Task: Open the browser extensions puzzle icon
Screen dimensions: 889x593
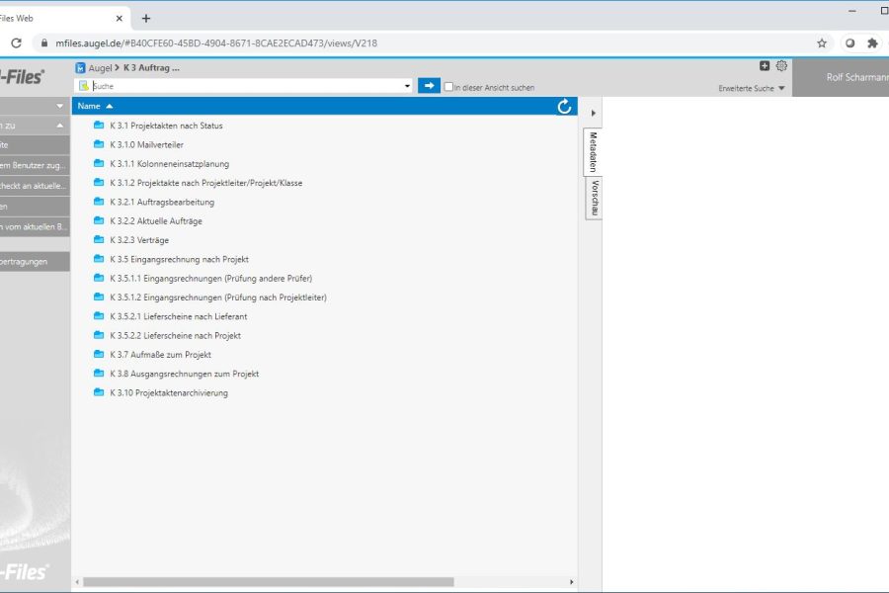Action: click(x=872, y=43)
